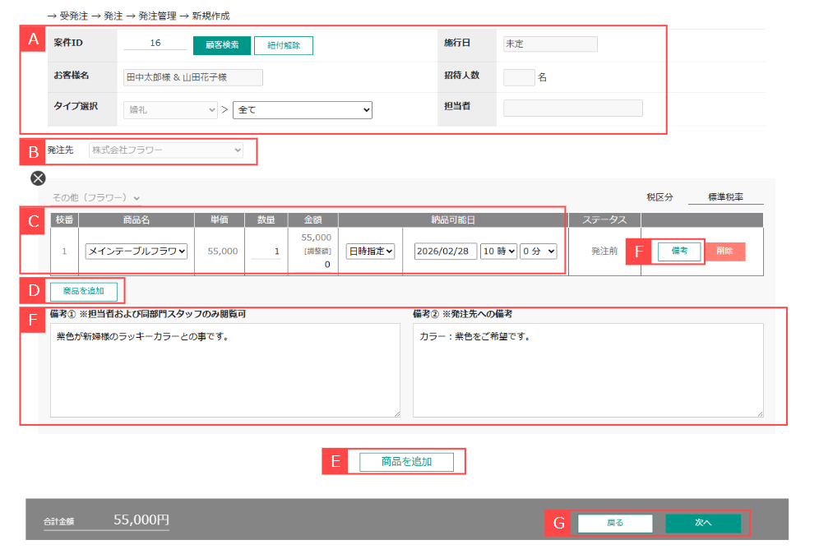
Task: Click the 紐付解除 button
Action: coord(284,45)
